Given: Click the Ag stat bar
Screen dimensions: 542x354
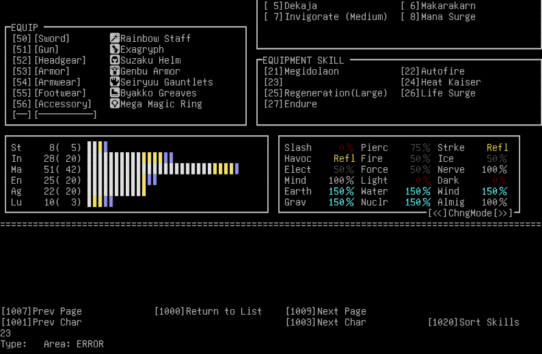Looking at the screenshot, I should click(116, 191).
